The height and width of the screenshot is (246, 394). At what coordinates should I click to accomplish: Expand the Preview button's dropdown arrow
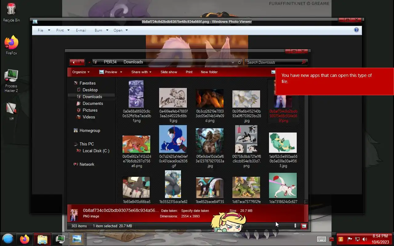121,72
